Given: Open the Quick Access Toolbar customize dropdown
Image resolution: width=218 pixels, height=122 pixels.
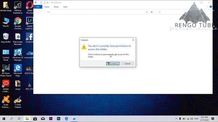Looking at the screenshot, I should [48, 3].
